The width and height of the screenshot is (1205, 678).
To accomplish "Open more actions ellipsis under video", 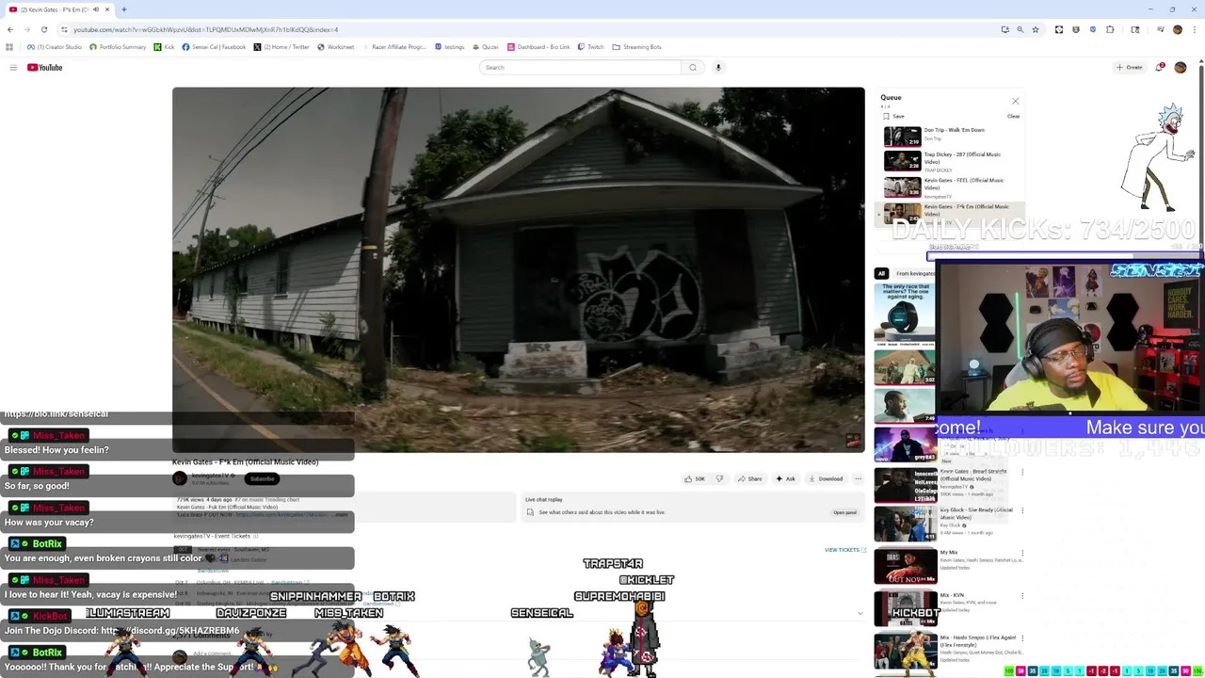I will pos(858,478).
